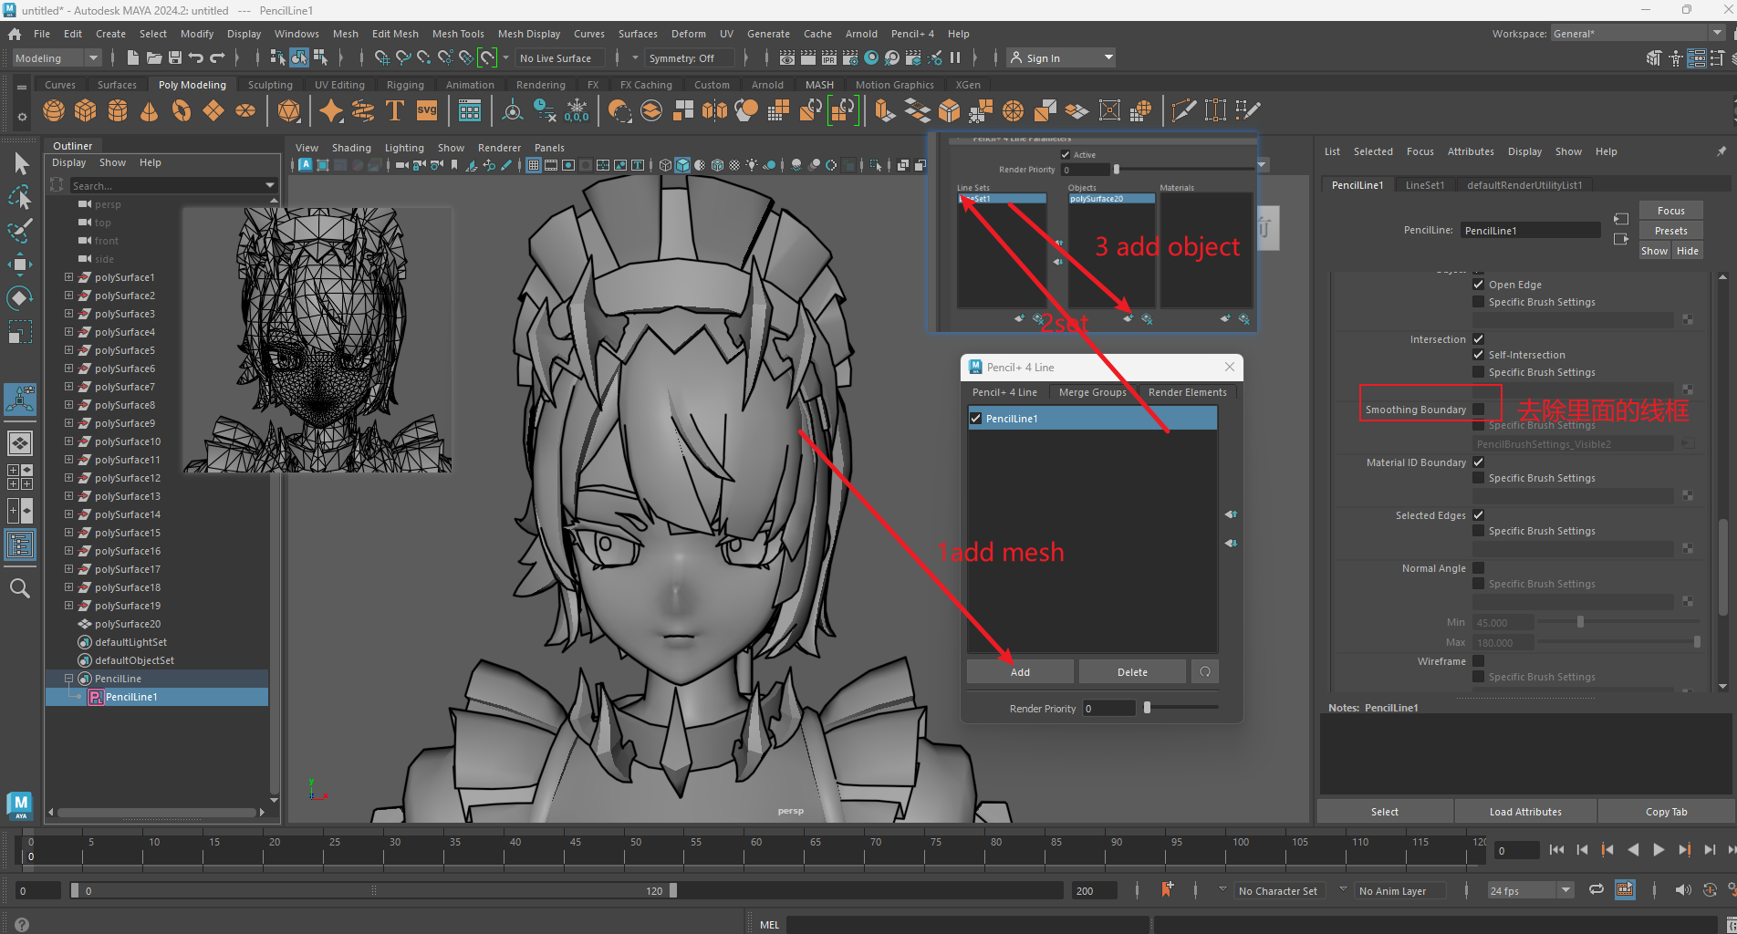Open the Modeling menu set dropdown

click(57, 58)
